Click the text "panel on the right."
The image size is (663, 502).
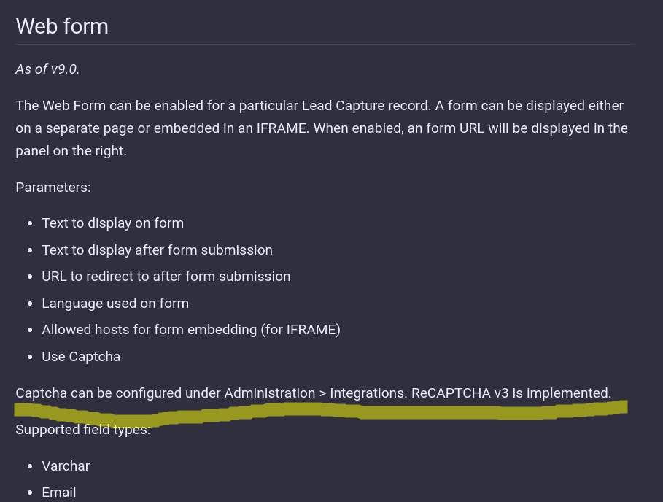coord(71,151)
